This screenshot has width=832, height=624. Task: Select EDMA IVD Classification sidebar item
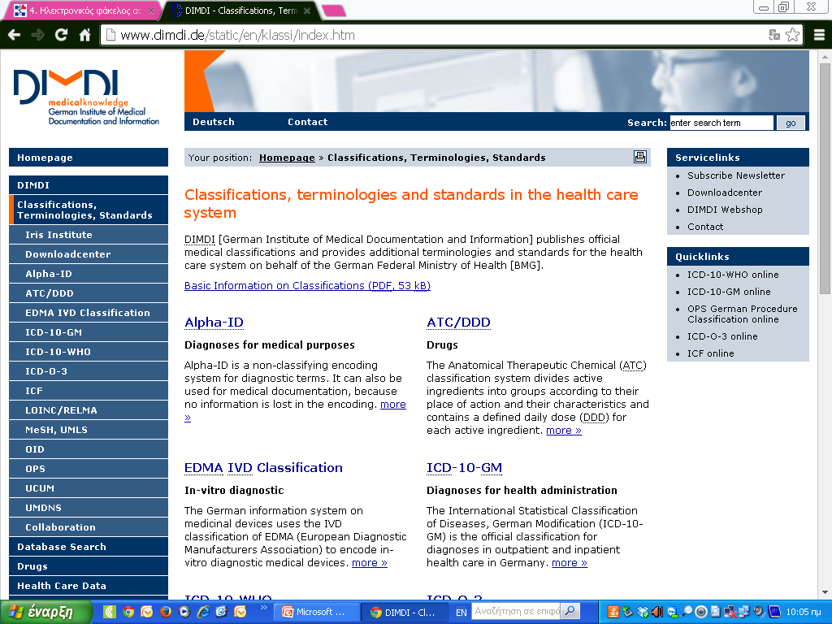pos(89,313)
